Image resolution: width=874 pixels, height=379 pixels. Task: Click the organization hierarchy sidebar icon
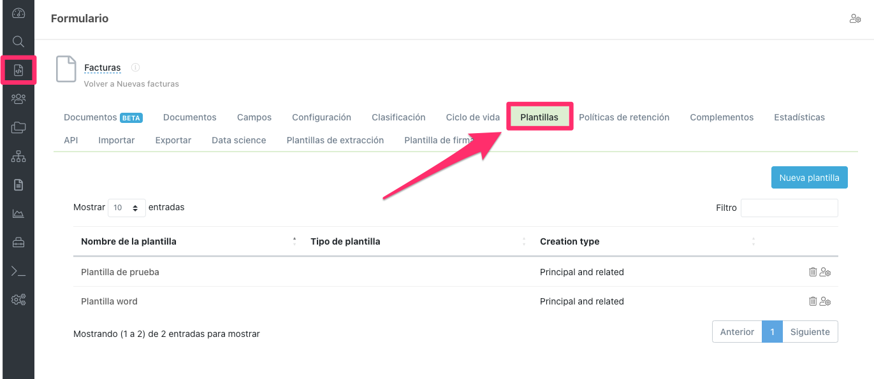(18, 156)
